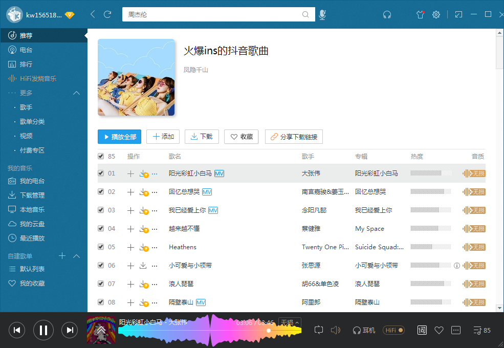The height and width of the screenshot is (348, 504).
Task: Open more options for song 03
Action: pyautogui.click(x=155, y=210)
